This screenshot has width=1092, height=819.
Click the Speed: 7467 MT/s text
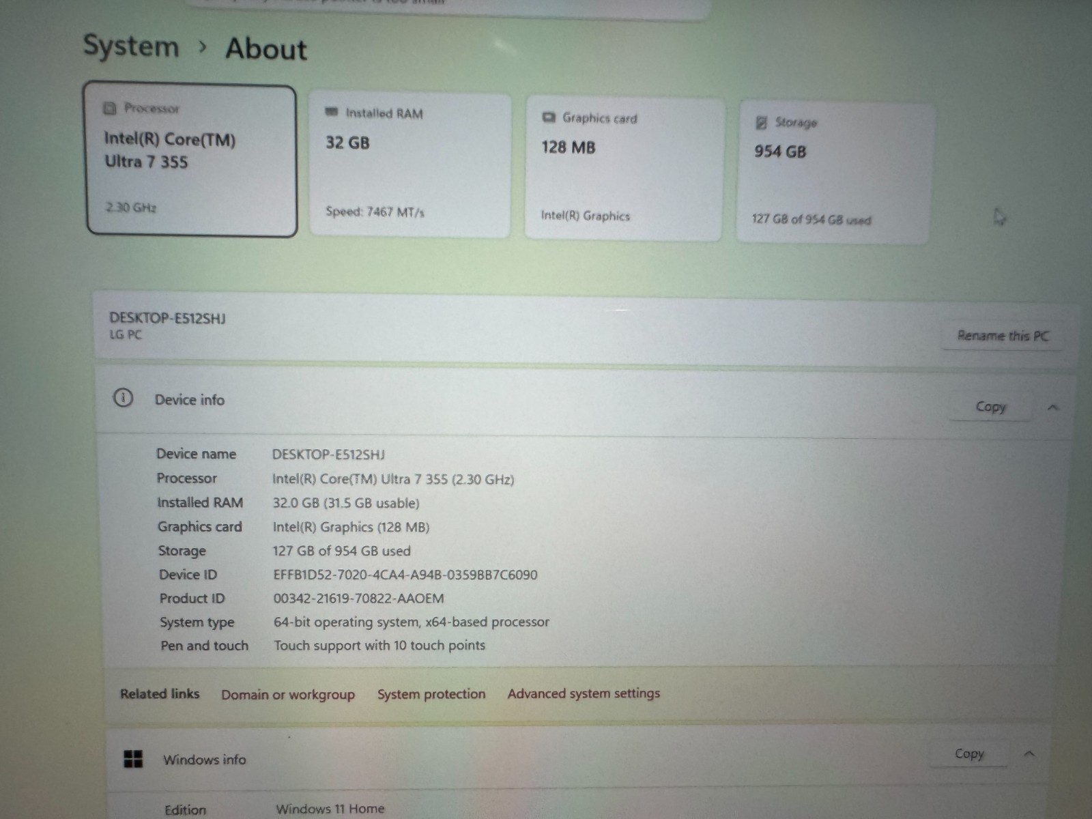coord(375,212)
